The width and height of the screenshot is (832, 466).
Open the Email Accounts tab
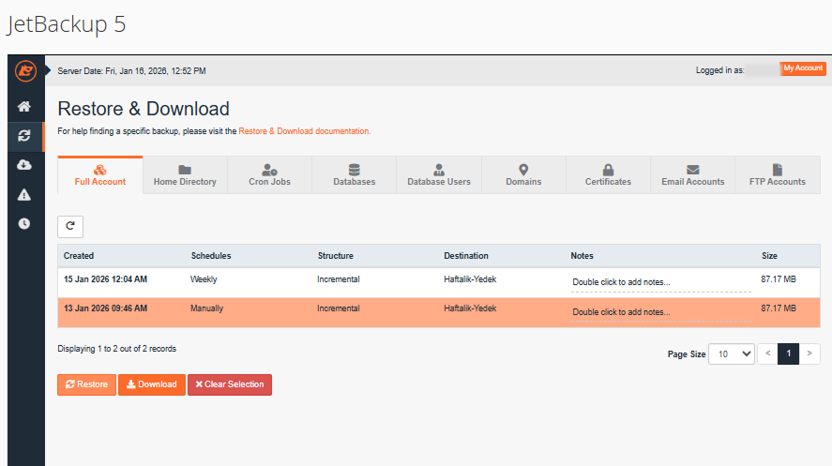pyautogui.click(x=692, y=175)
